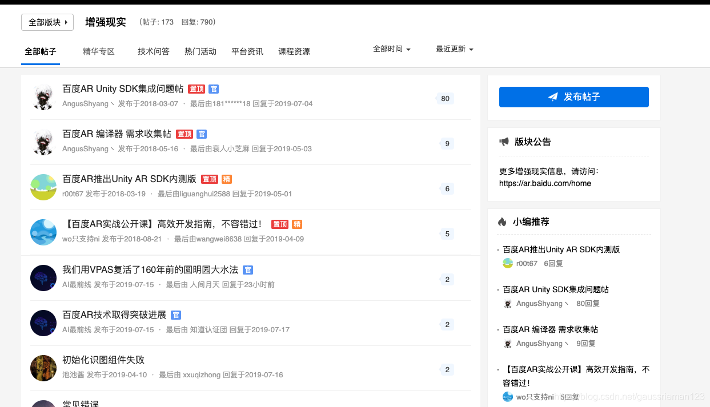Click author name 池池酱
Viewport: 710px width, 407px height.
(x=73, y=375)
